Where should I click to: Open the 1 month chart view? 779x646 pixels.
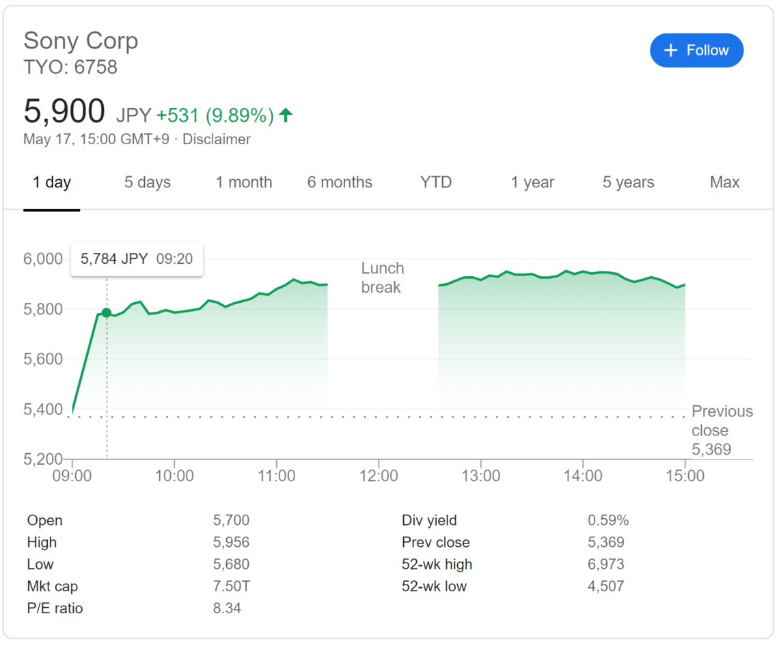point(243,182)
